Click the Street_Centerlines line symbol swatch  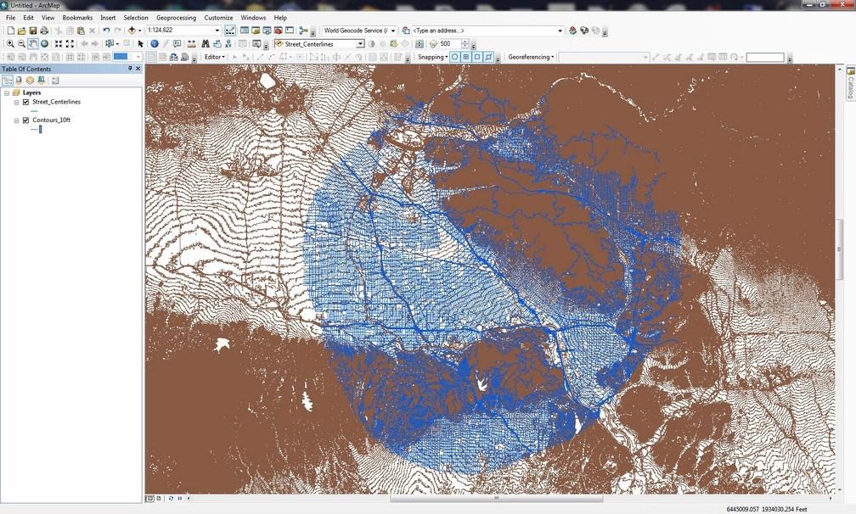34,110
